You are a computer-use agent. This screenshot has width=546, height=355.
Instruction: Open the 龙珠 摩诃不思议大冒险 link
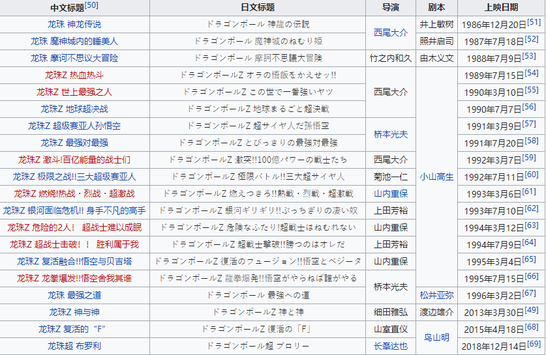pos(74,58)
